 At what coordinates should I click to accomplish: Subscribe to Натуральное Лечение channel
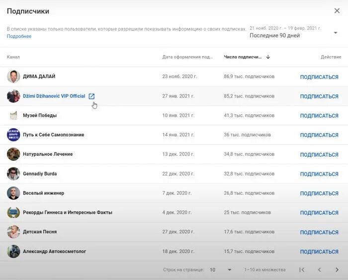coord(319,155)
